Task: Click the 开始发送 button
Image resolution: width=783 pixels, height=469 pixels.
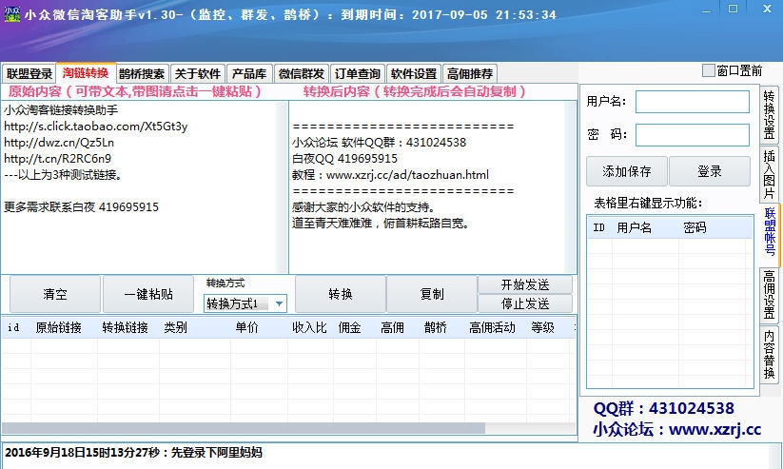Action: coord(525,284)
